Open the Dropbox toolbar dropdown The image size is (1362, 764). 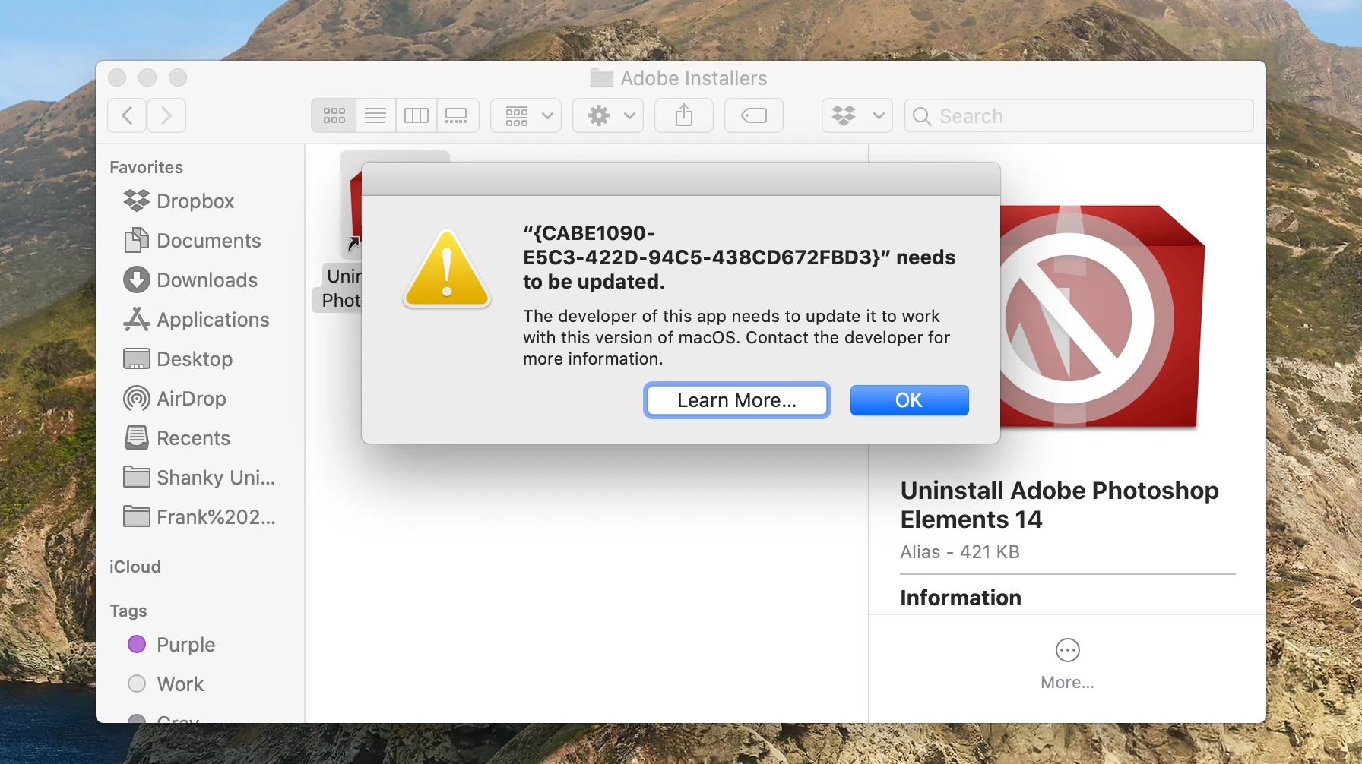(x=857, y=115)
